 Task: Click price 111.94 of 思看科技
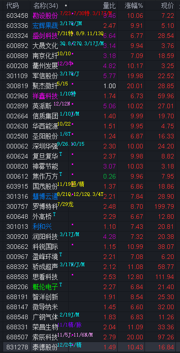[165, 276]
